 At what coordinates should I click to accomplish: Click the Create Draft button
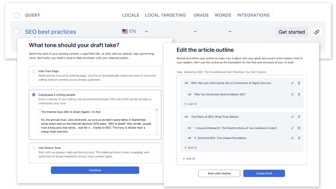(264, 173)
